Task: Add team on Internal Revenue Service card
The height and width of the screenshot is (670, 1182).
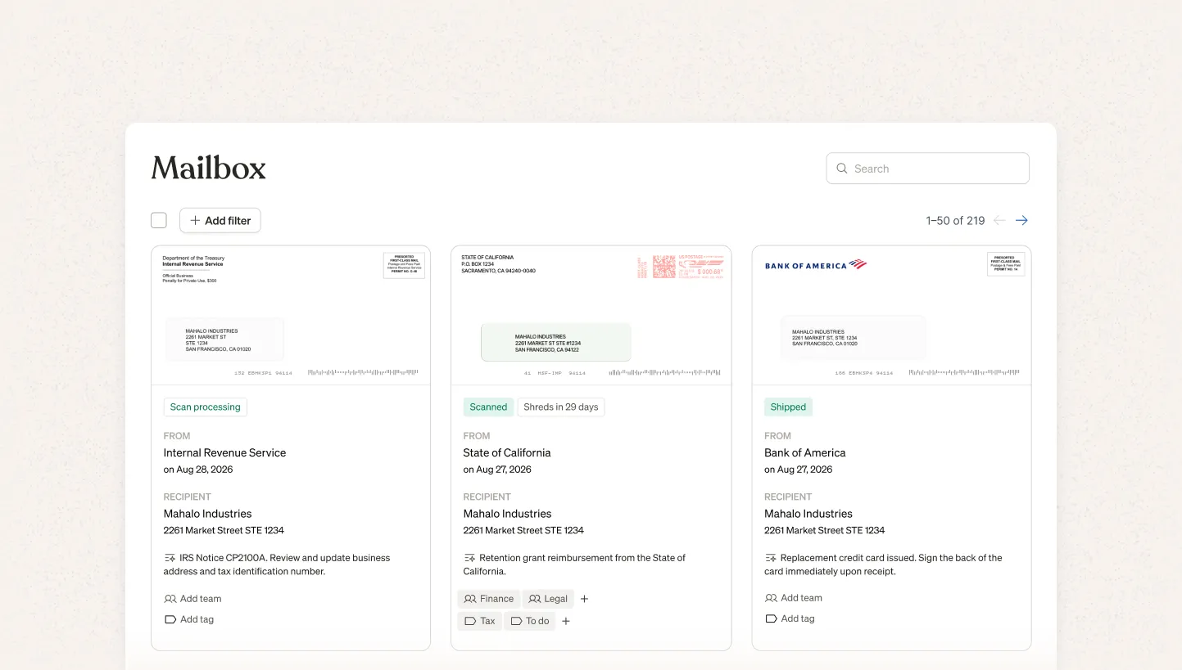Action: coord(192,599)
